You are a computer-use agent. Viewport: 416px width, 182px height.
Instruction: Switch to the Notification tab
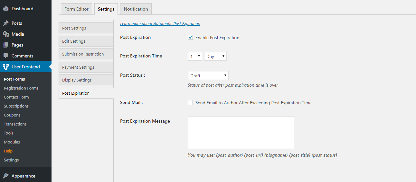(x=136, y=9)
